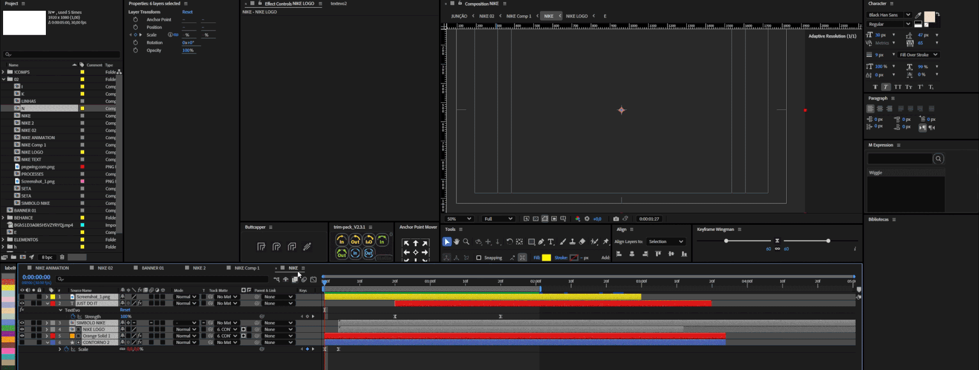Image resolution: width=979 pixels, height=370 pixels.
Task: Switch to NIKE Comp 1 timeline tab
Action: 247,268
